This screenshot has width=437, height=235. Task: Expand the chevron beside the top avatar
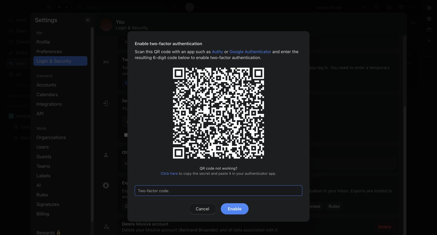point(197,7)
